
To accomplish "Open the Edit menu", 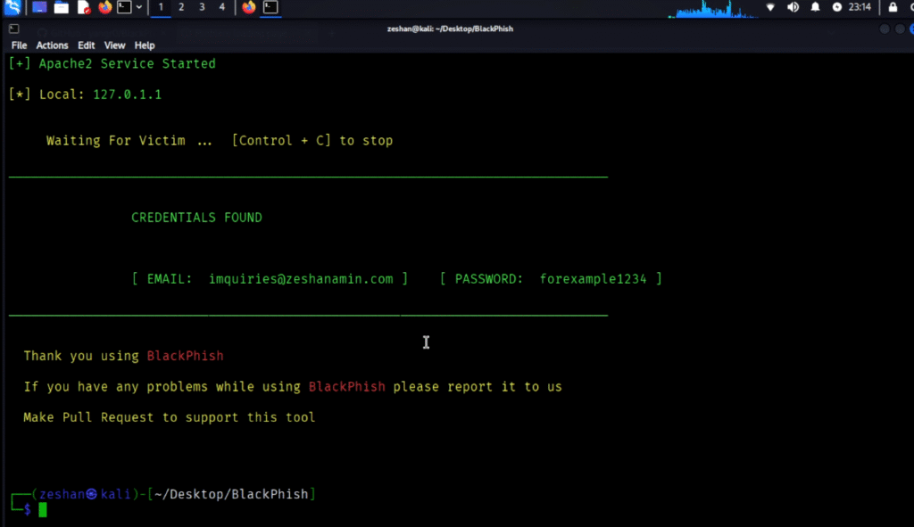I will 87,45.
